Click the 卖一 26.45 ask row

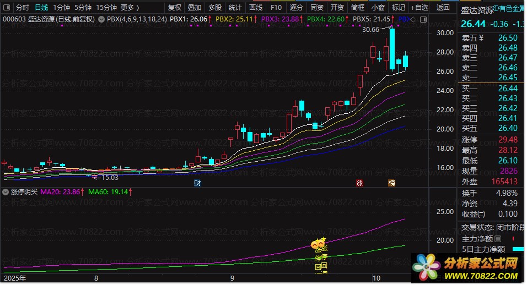[490, 78]
